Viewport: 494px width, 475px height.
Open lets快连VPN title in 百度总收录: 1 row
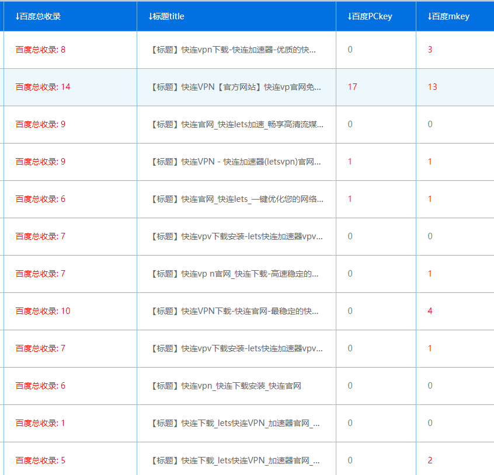[235, 424]
